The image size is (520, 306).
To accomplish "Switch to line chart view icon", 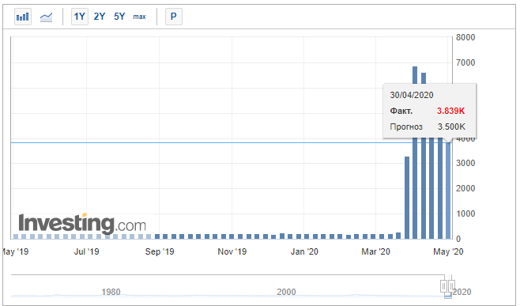I will [x=46, y=17].
